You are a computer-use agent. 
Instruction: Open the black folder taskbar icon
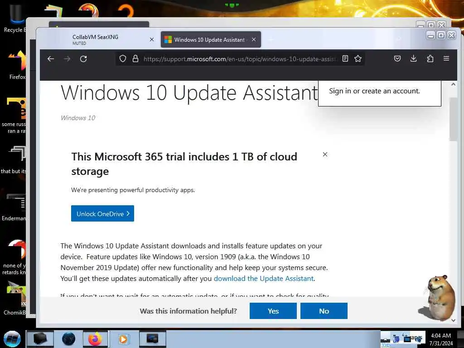point(40,339)
